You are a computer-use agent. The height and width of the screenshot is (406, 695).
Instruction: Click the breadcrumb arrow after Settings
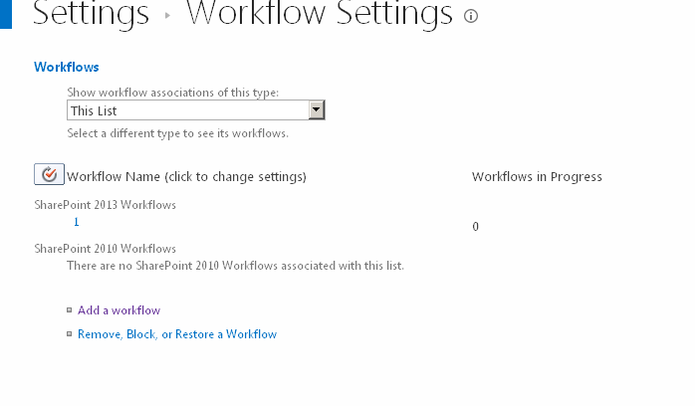[x=167, y=16]
